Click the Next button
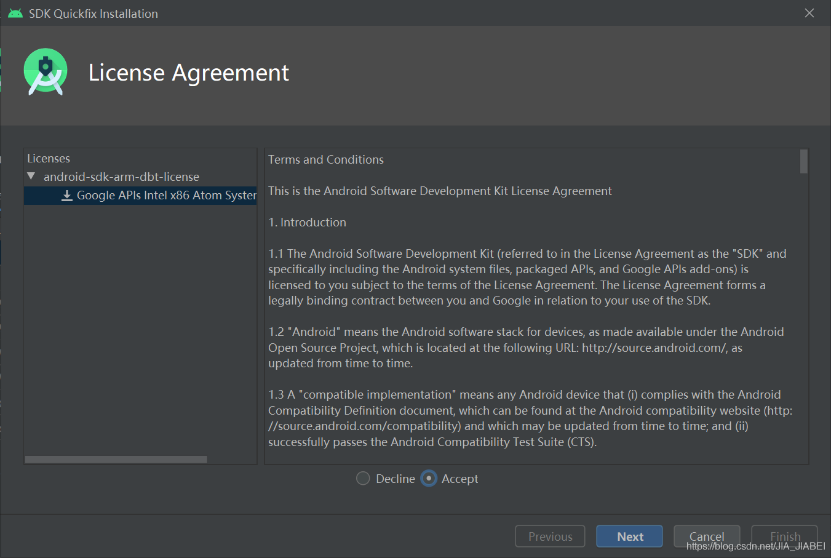The image size is (831, 558). click(629, 536)
